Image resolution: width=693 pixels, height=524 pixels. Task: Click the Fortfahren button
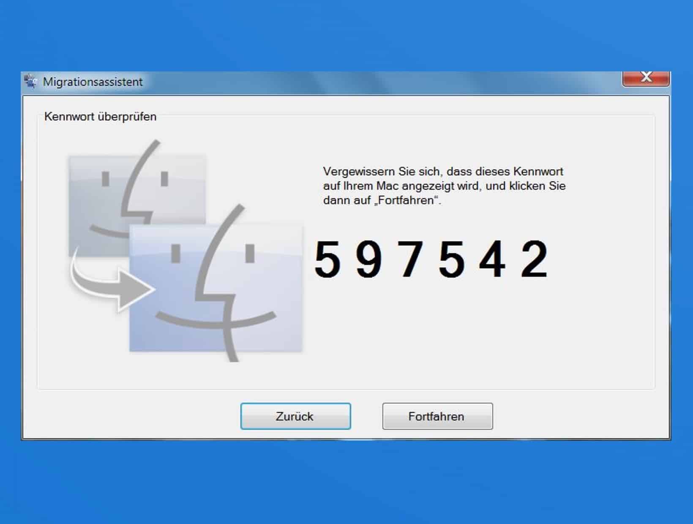tap(437, 416)
